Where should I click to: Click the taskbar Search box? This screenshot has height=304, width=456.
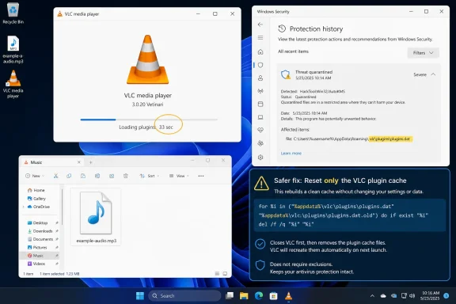(185, 295)
